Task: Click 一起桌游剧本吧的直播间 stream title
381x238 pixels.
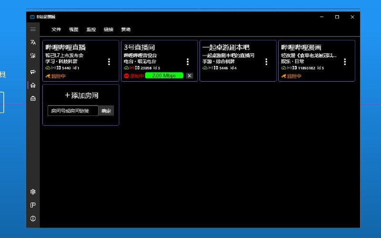Action: (229, 56)
